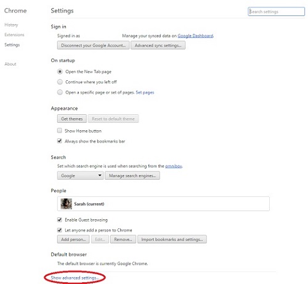Toggle Always show the bookmarks bar
This screenshot has width=308, height=284.
[x=60, y=141]
